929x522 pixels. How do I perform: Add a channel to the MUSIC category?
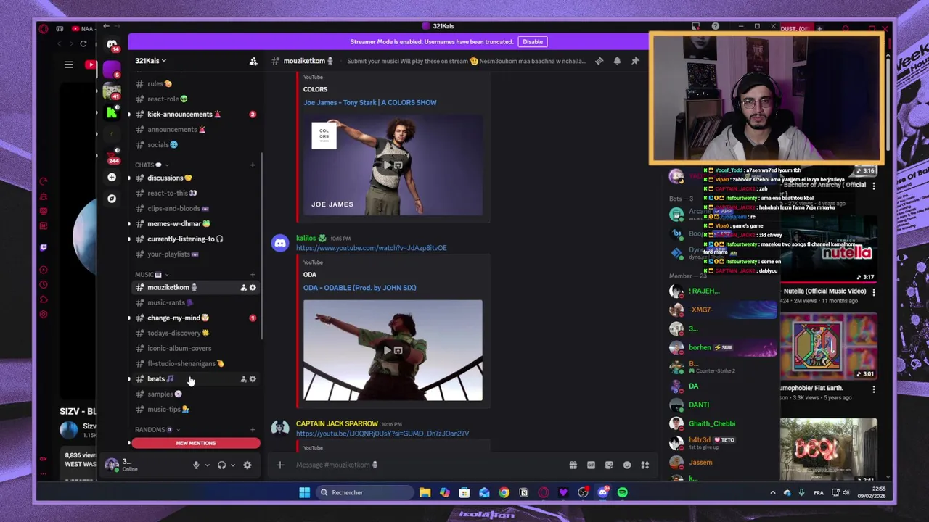coord(253,274)
